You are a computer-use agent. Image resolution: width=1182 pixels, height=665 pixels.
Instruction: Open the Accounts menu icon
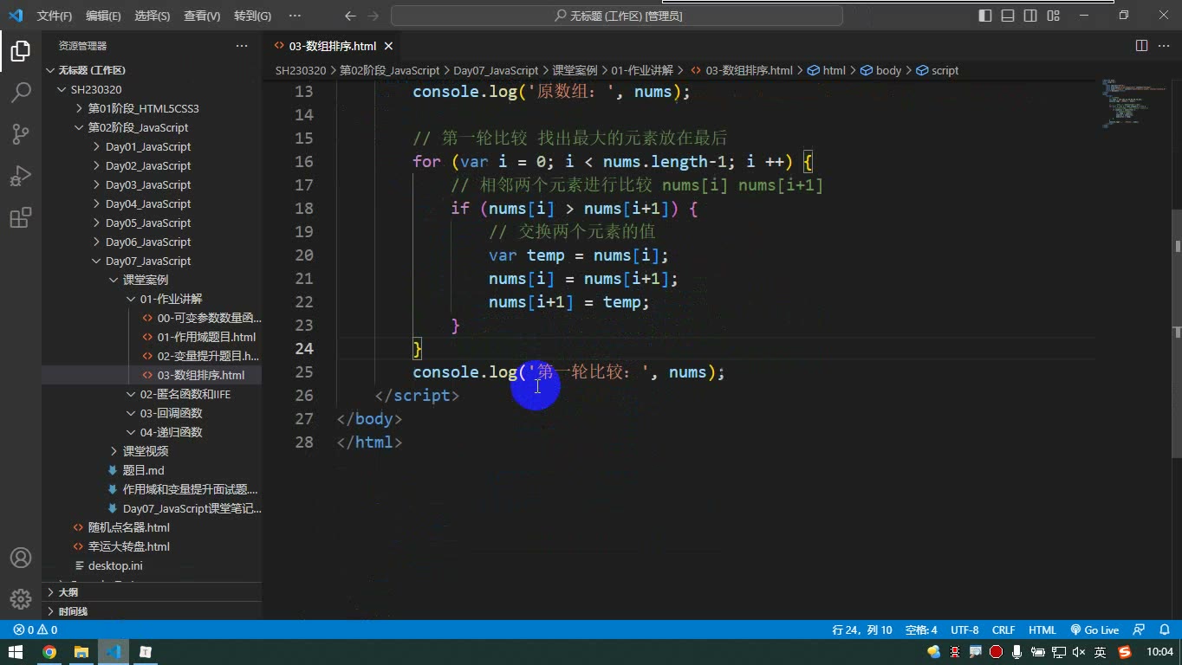(21, 558)
